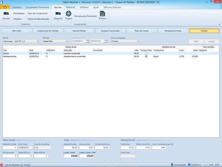Expand the Veículo dropdown list
Viewport: 222px width, 167px height.
coord(37,41)
